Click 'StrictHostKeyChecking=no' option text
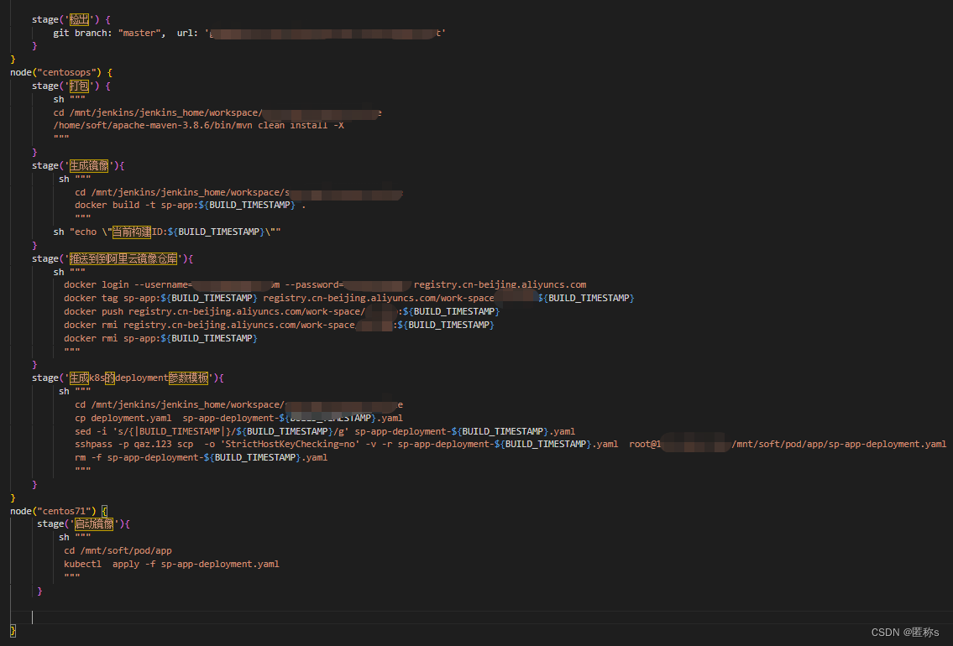 pyautogui.click(x=291, y=445)
